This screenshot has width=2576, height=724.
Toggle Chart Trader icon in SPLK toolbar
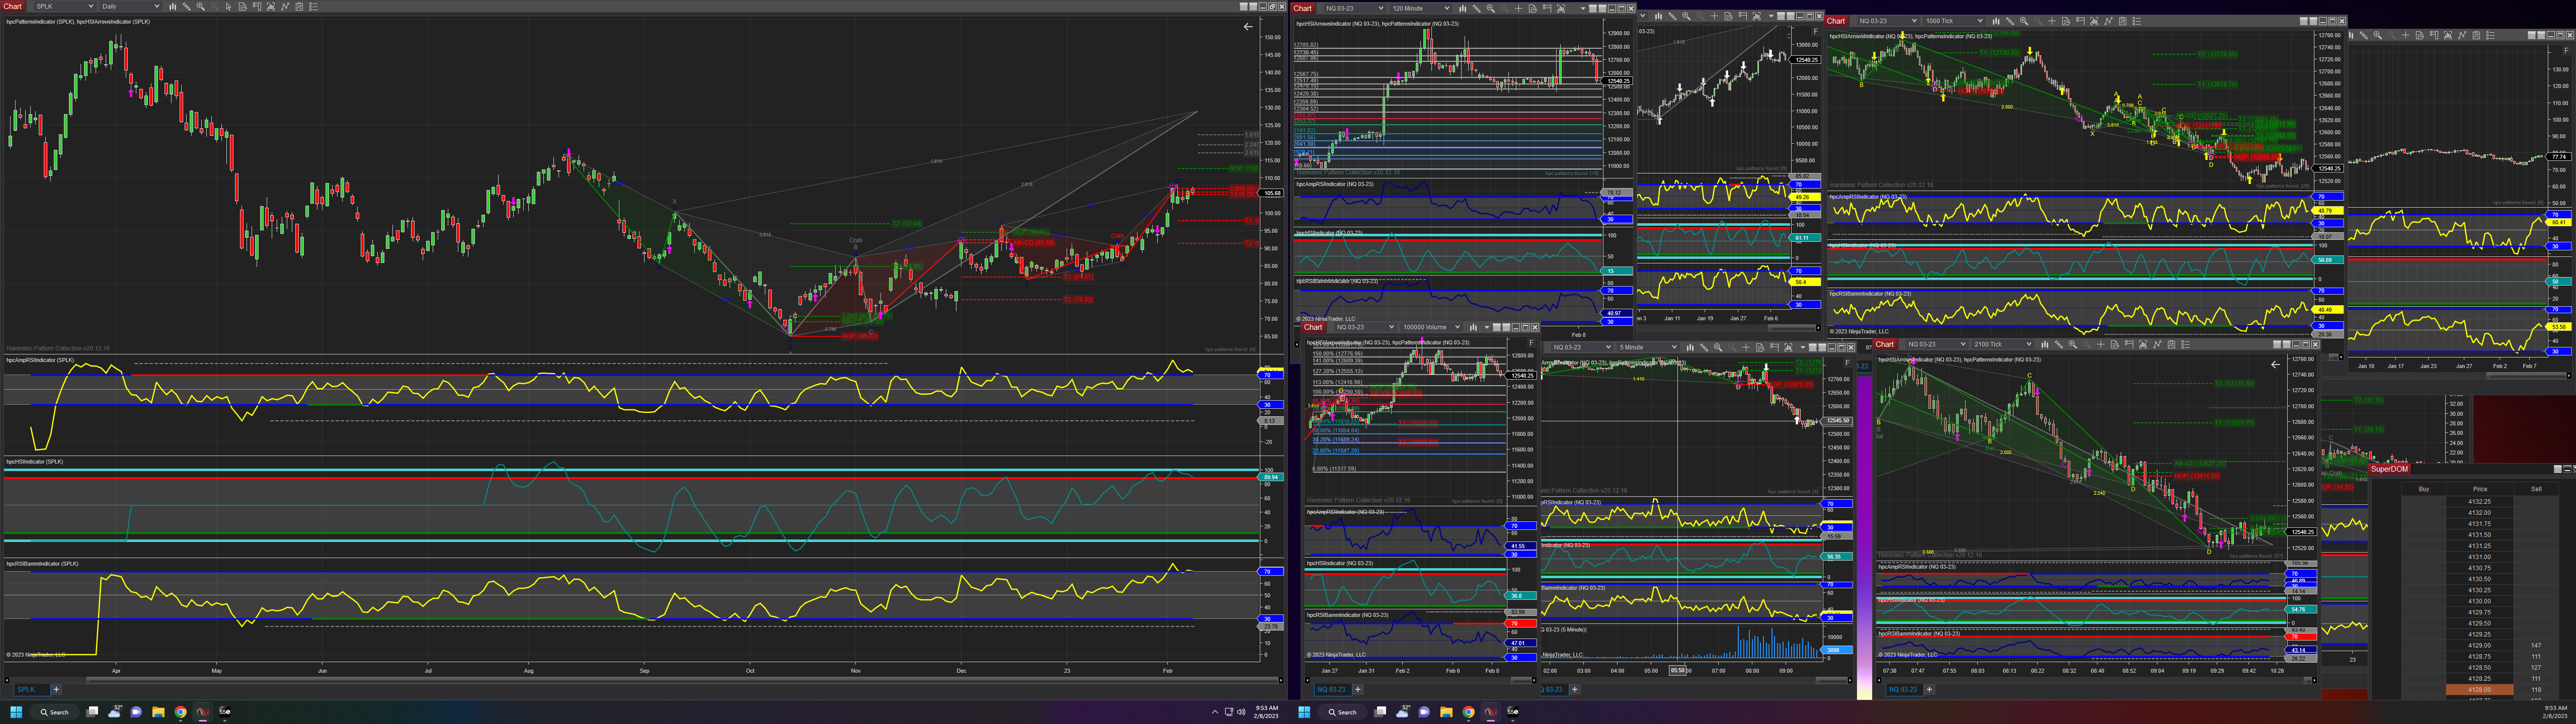click(257, 6)
